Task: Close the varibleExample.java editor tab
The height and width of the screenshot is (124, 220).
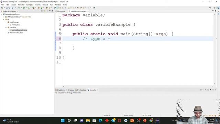Action: point(88,11)
